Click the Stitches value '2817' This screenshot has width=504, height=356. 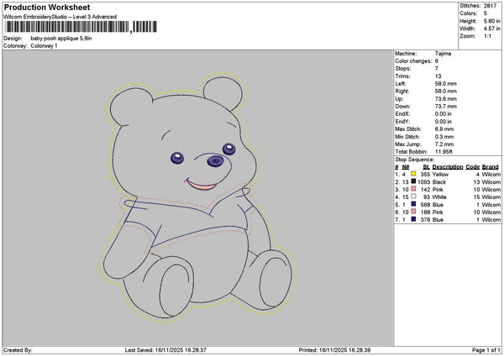coord(491,6)
